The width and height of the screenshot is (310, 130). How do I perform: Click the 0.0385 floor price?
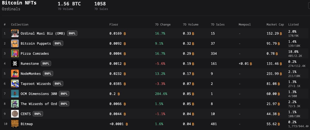[x=115, y=83]
